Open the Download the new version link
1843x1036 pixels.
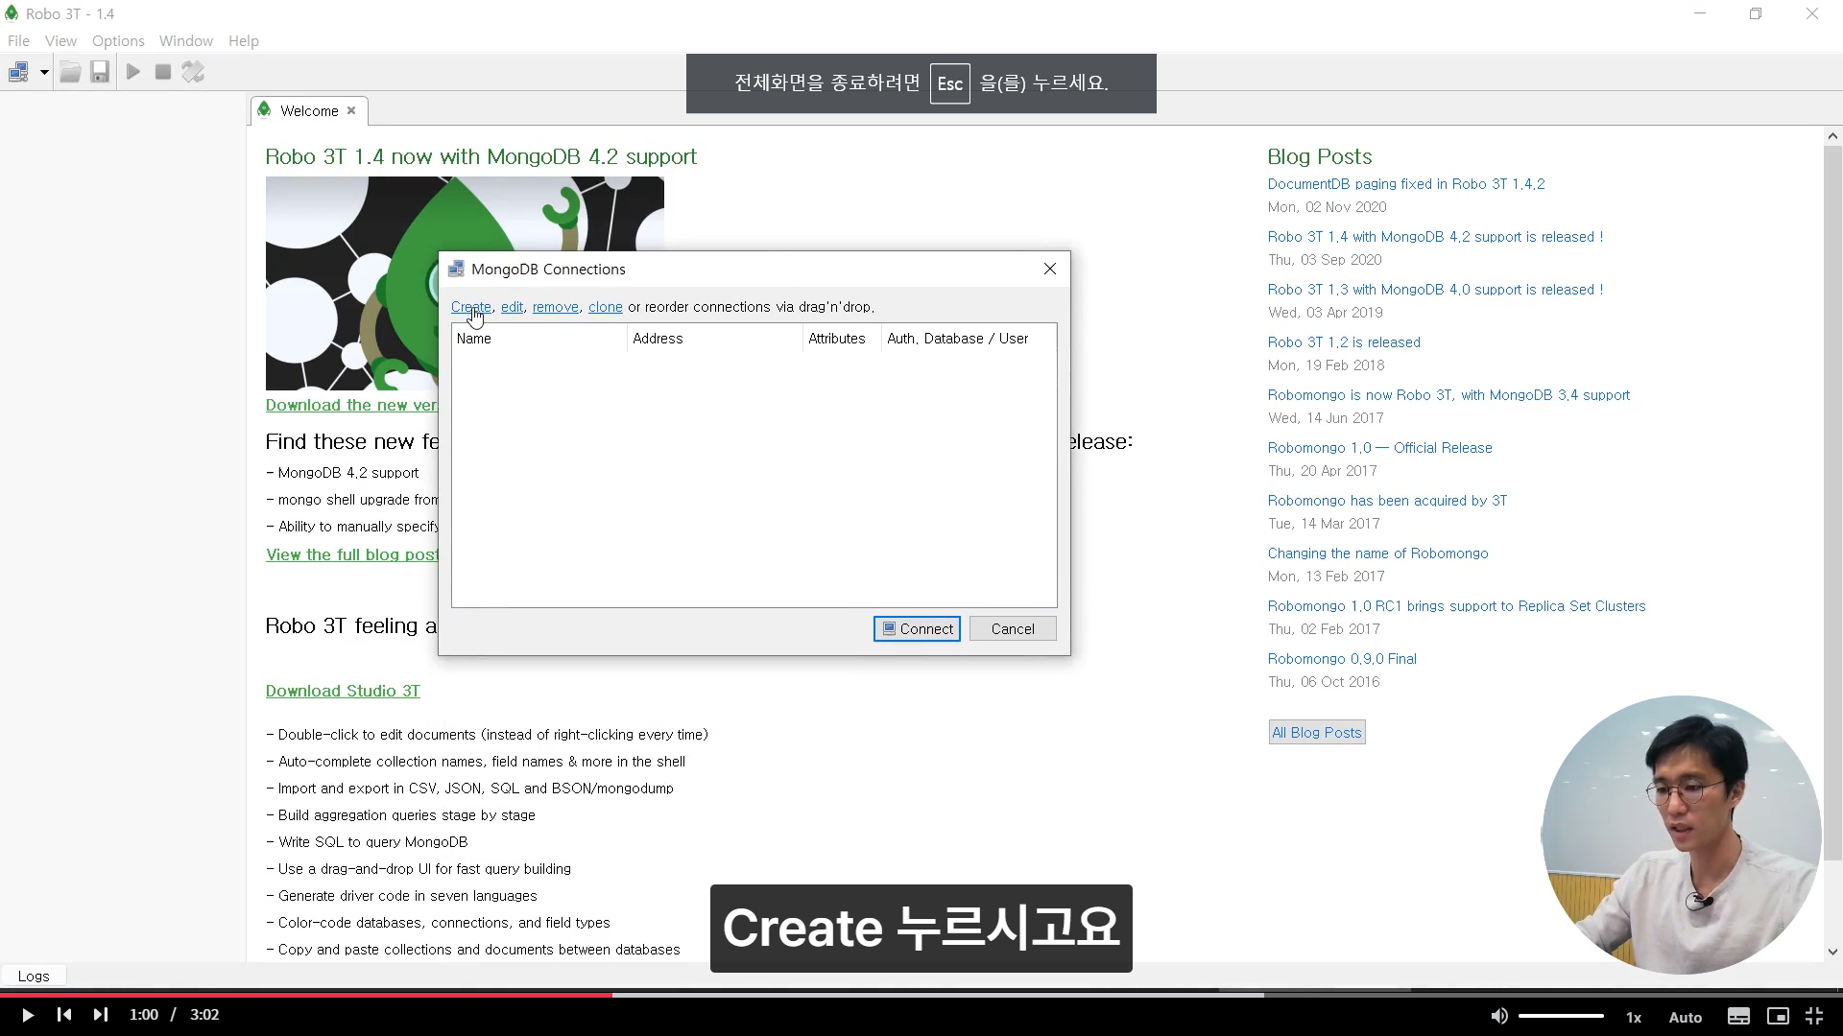point(351,405)
